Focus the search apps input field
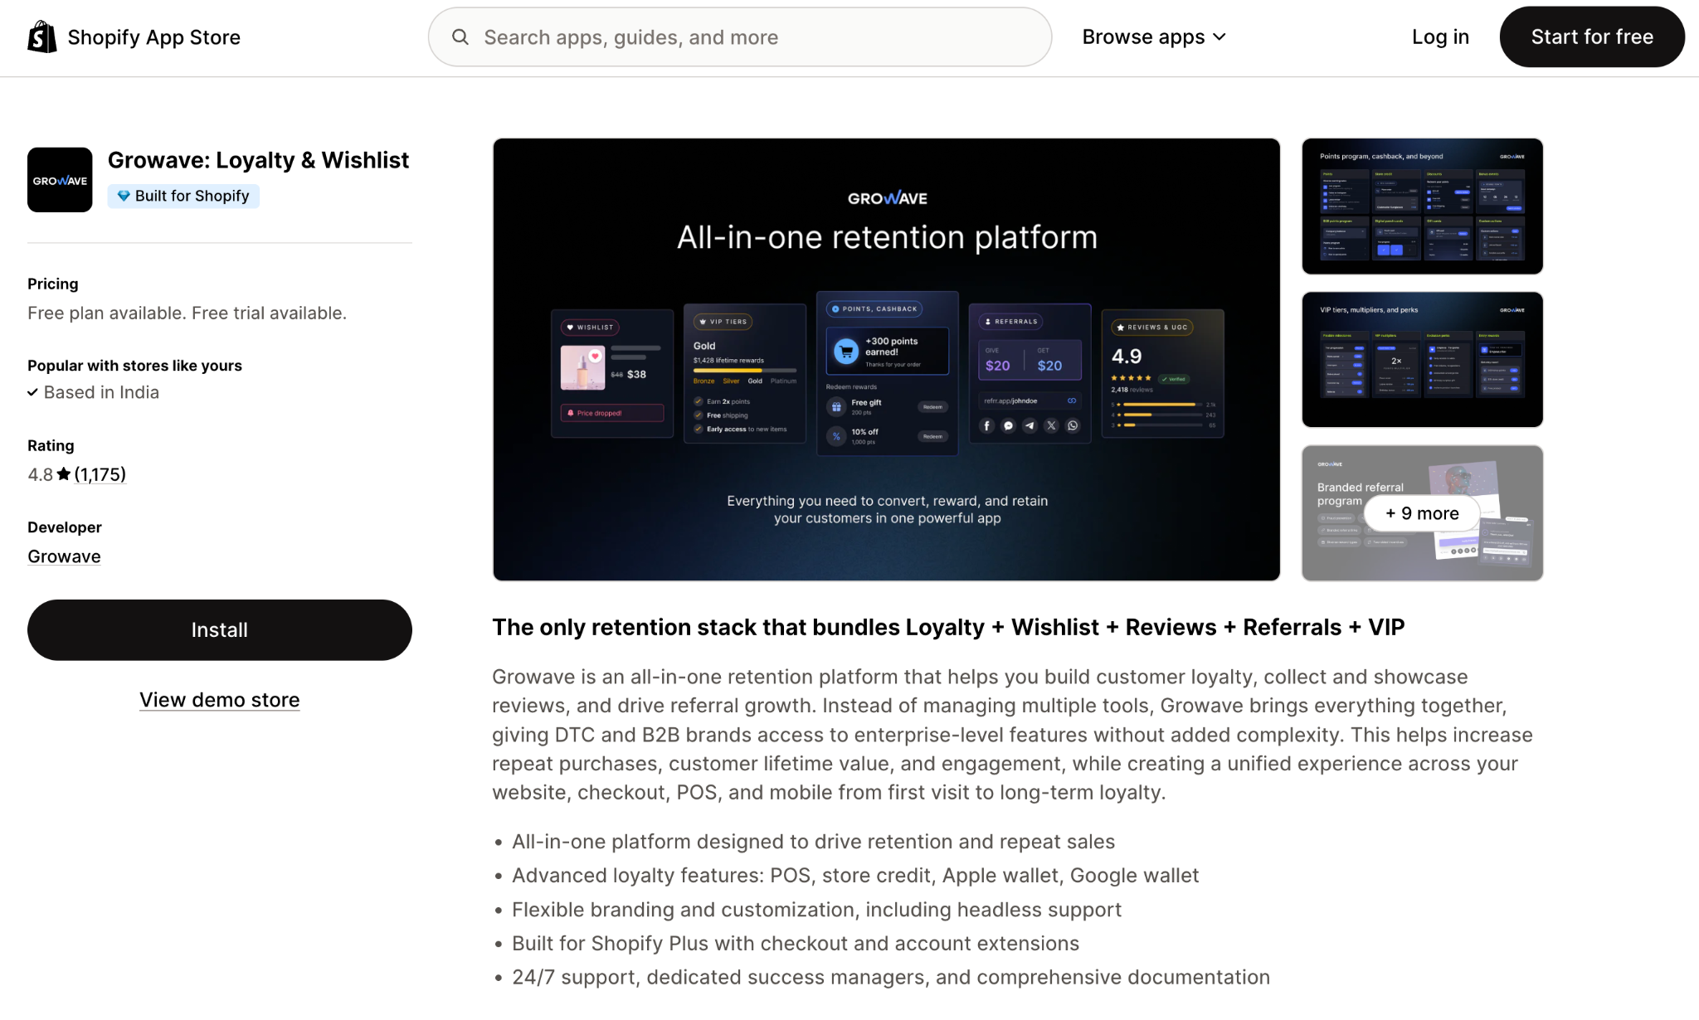The image size is (1699, 1020). coord(740,36)
